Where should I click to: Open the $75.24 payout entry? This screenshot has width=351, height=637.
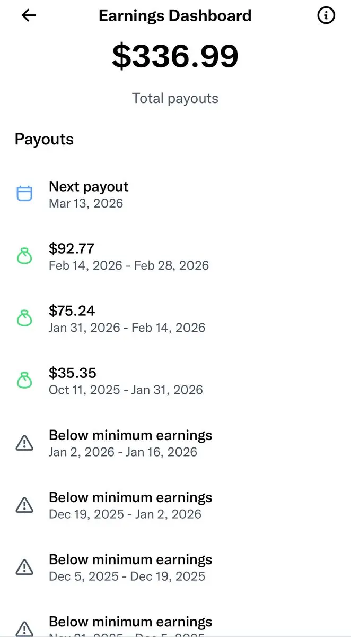click(126, 318)
